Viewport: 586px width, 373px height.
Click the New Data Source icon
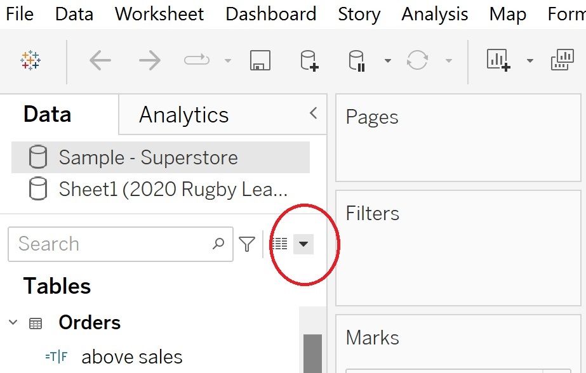pyautogui.click(x=309, y=61)
